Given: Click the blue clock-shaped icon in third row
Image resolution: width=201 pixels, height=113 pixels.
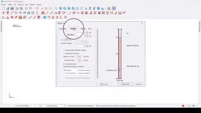Looking at the screenshot, I should click(x=45, y=17).
